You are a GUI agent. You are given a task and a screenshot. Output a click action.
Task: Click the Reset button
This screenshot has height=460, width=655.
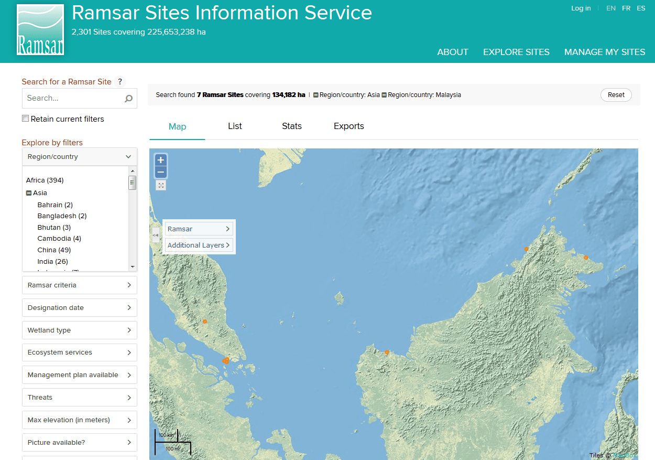pyautogui.click(x=616, y=95)
